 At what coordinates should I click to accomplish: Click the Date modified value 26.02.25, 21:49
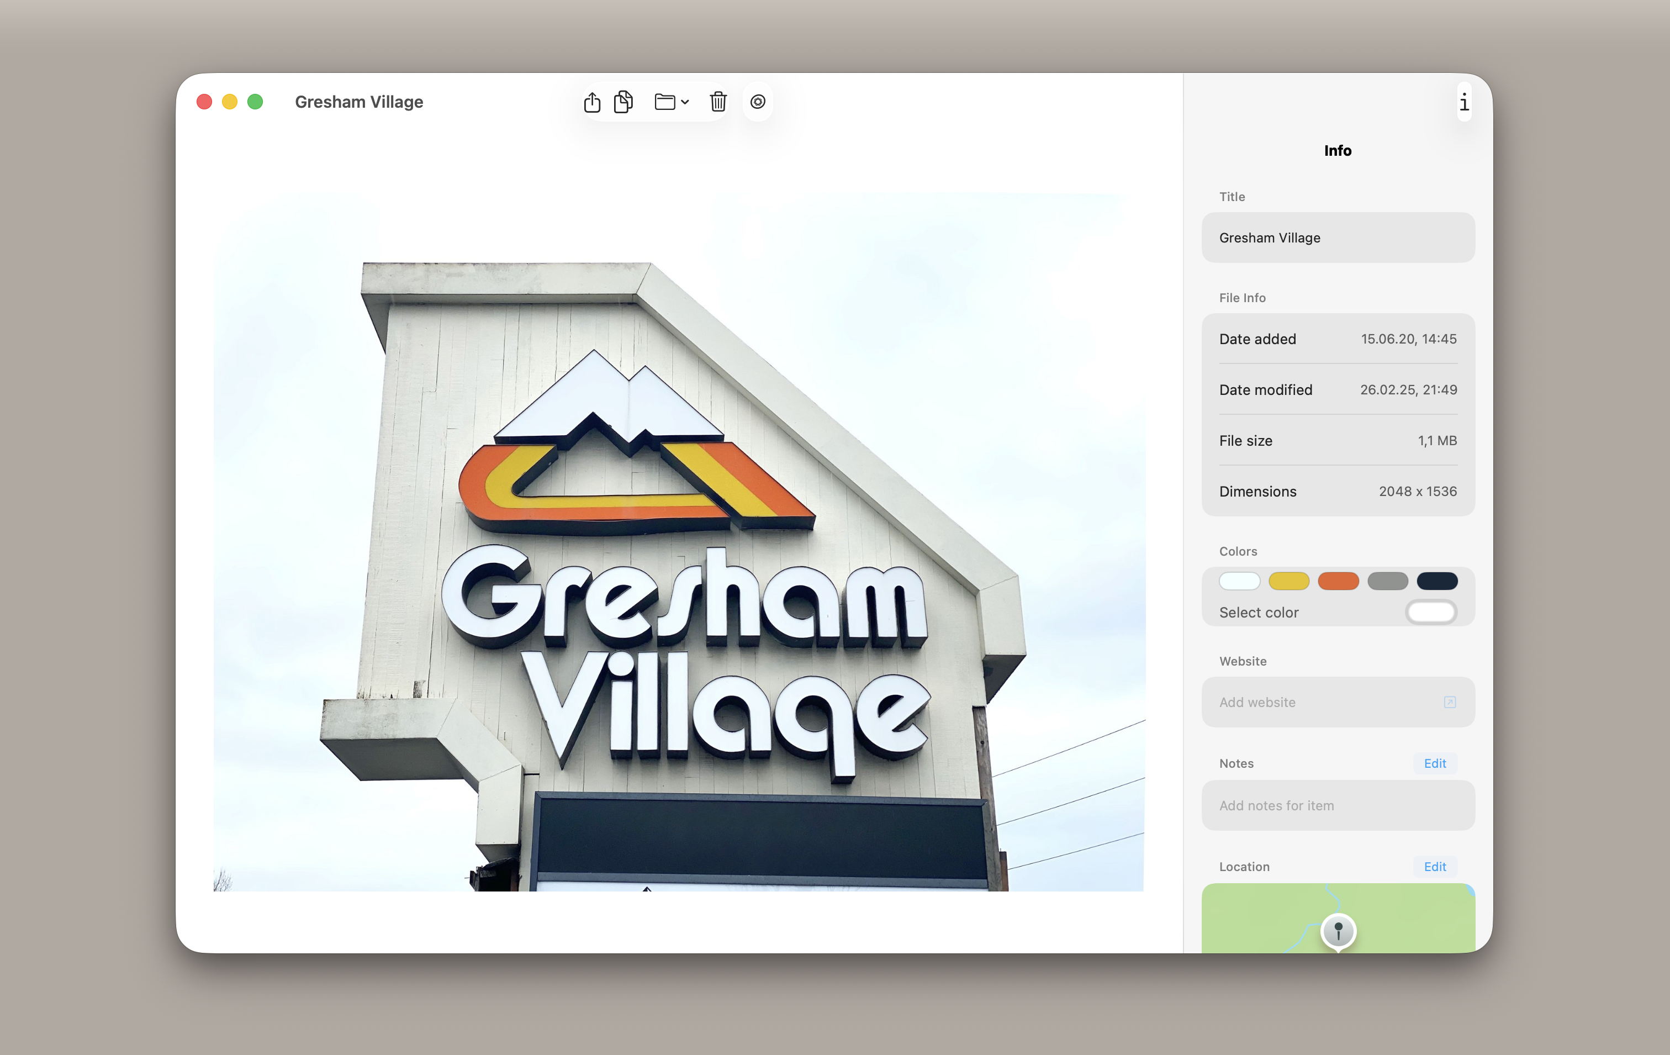[x=1408, y=389]
